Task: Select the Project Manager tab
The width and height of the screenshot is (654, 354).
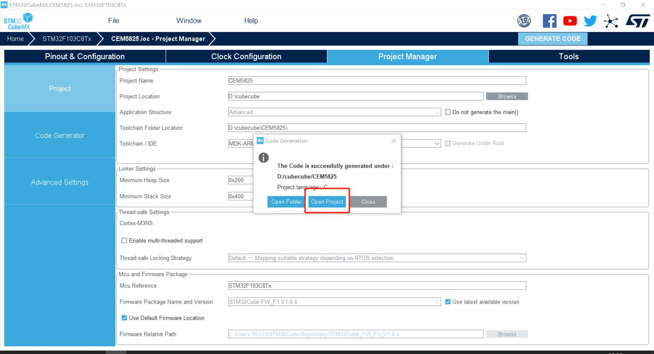Action: coord(407,57)
